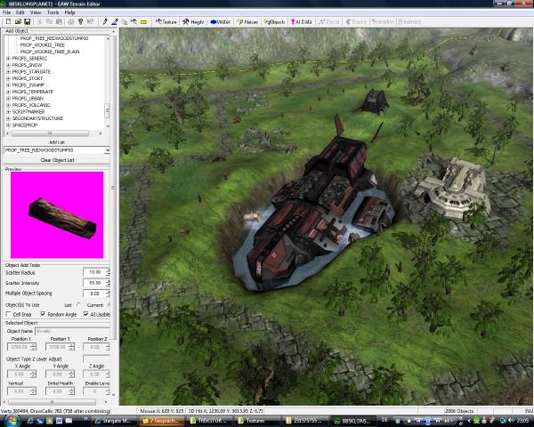This screenshot has width=534, height=427.
Task: Toggle the Random Angle checkbox
Action: pyautogui.click(x=43, y=314)
